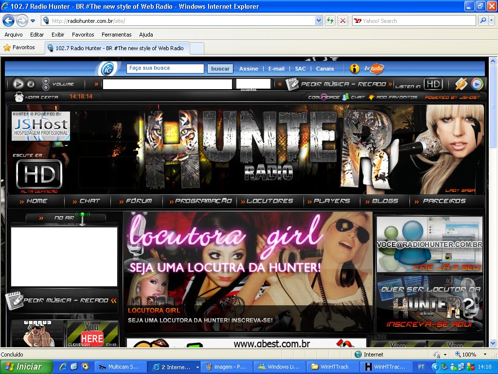Open the Favoritos menu

coord(83,35)
